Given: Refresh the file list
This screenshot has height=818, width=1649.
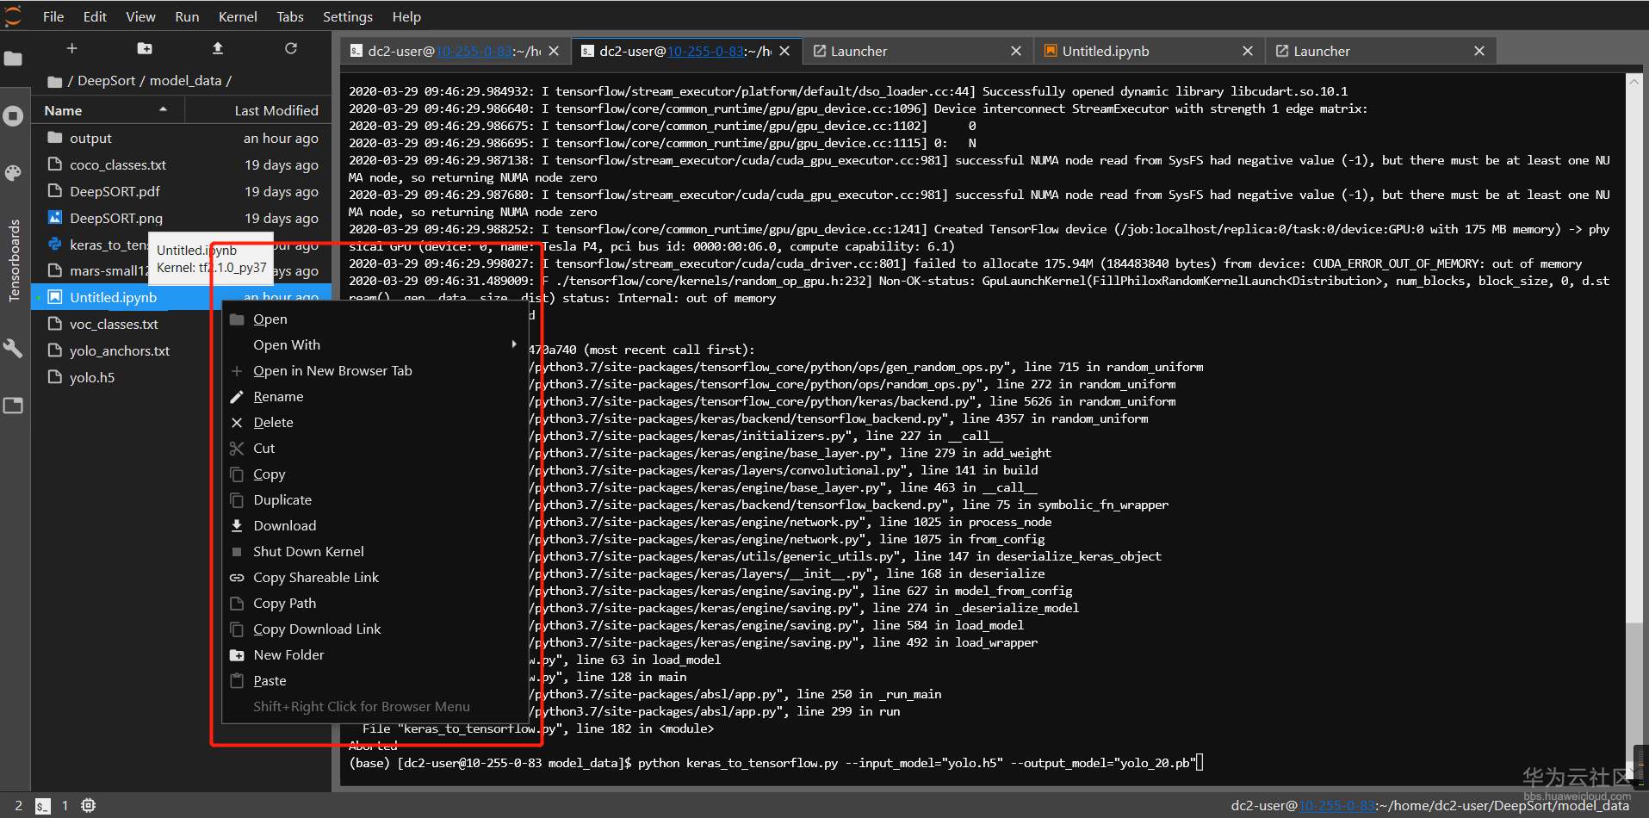Looking at the screenshot, I should click(291, 49).
